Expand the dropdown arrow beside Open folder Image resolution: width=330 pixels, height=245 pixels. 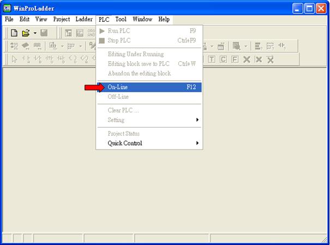pos(35,33)
